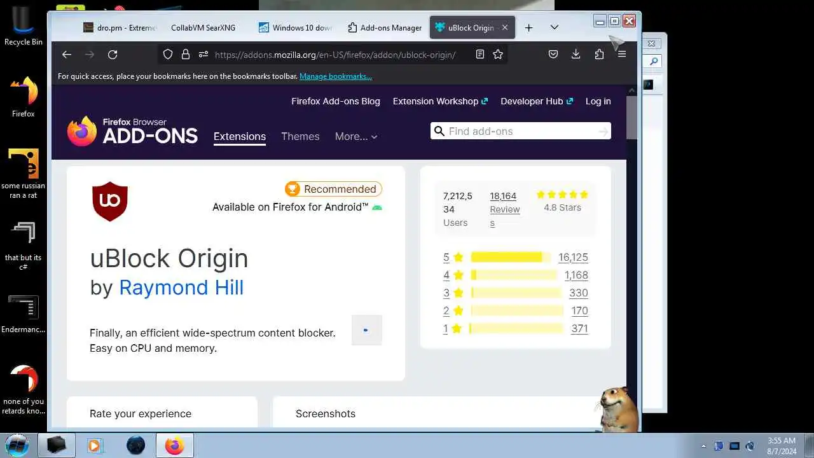Open the 18,164 Reviews link
The width and height of the screenshot is (814, 458).
pyautogui.click(x=505, y=209)
